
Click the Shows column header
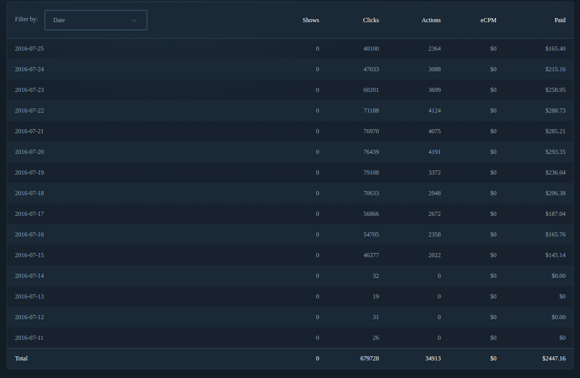[311, 20]
